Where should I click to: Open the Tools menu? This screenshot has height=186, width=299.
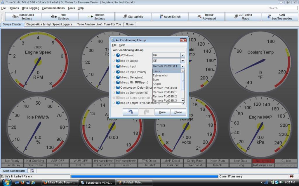pyautogui.click(x=71, y=8)
